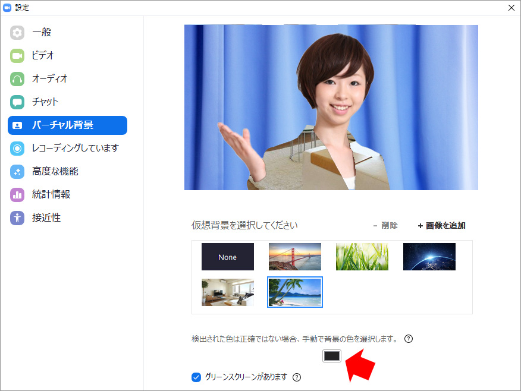Image resolution: width=521 pixels, height=391 pixels.
Task: Click the 削除 delete button
Action: [x=385, y=226]
